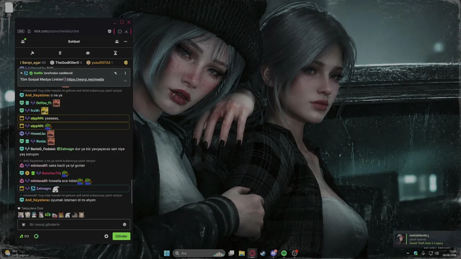Click the text 'saka kacti ya iyi gunler'

tap(67, 165)
